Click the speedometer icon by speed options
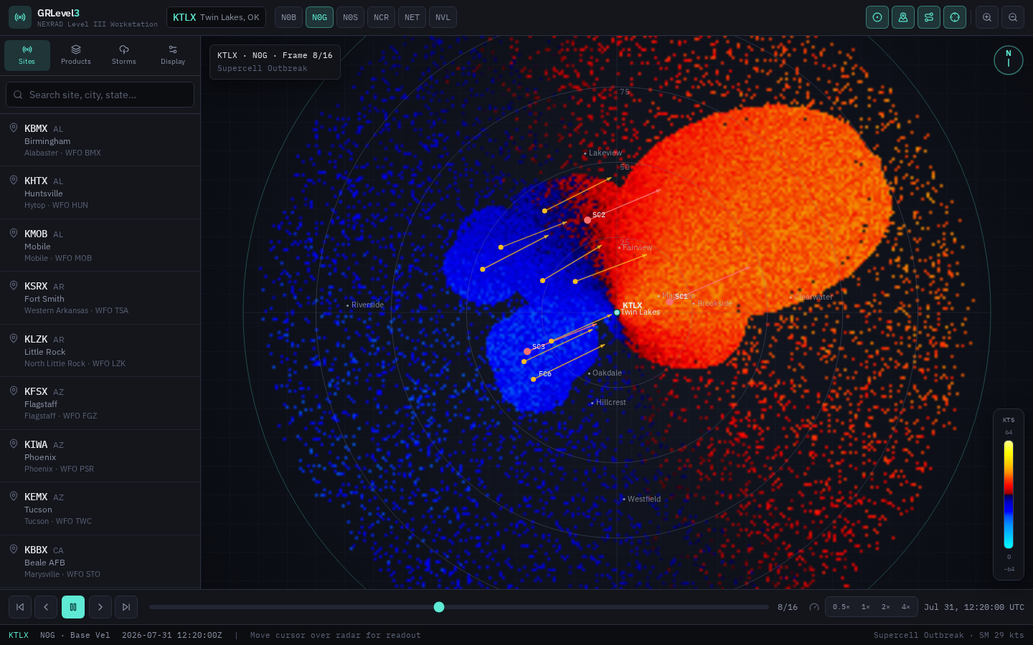 click(814, 607)
